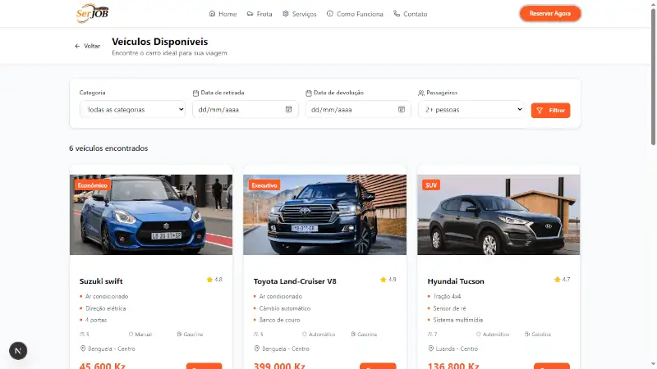Click Suzuki swift location pin icon
657x369 pixels.
click(x=83, y=348)
